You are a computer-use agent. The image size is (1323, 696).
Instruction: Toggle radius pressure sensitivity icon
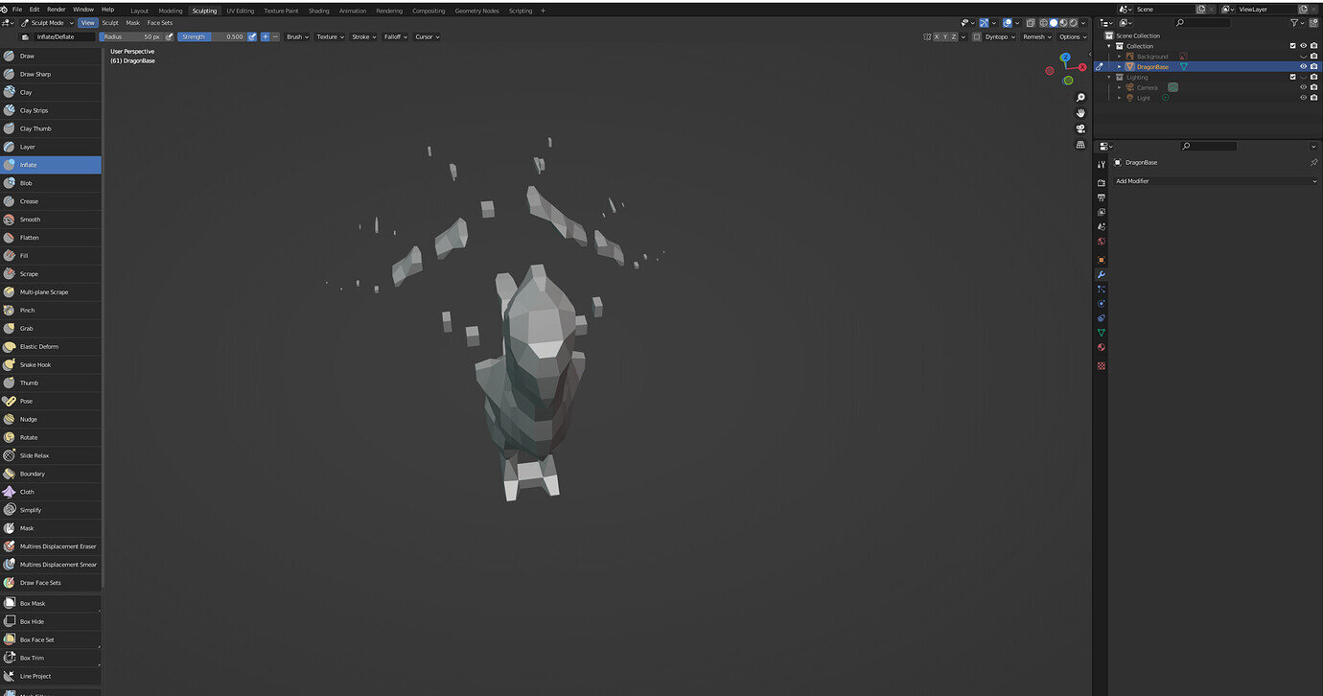(x=170, y=36)
